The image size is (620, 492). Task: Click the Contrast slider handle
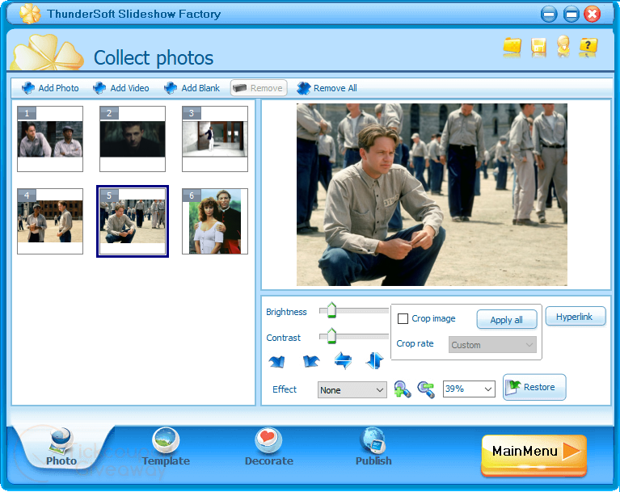point(331,336)
